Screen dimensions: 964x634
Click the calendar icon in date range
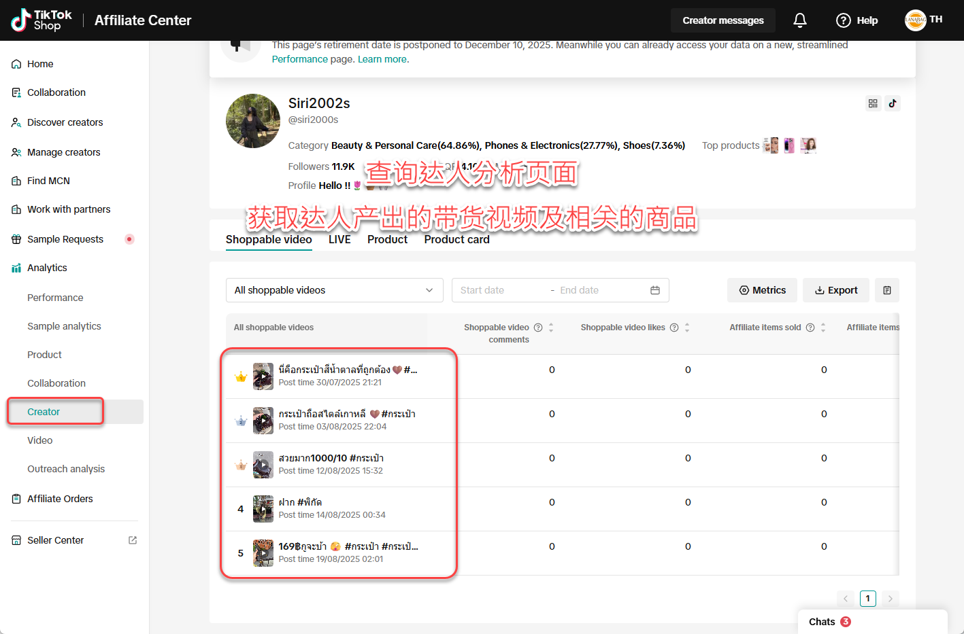[655, 290]
